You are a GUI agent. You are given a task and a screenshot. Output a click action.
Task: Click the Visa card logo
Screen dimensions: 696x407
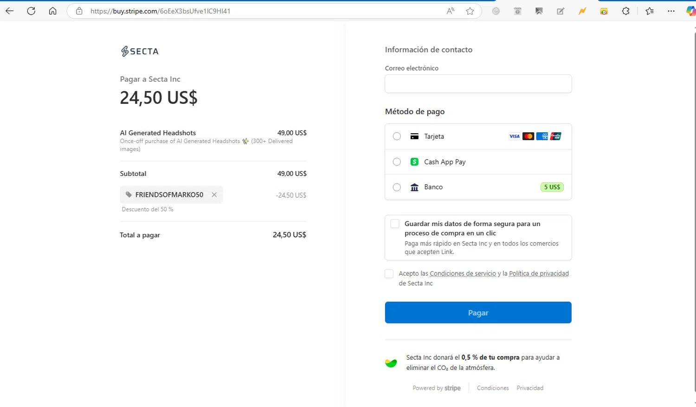click(x=514, y=136)
